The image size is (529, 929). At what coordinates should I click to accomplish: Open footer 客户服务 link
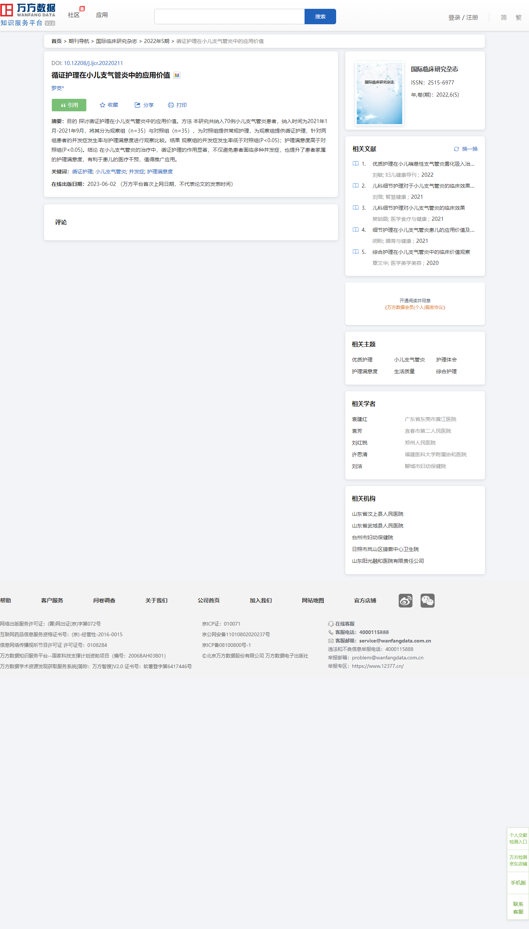coord(52,600)
